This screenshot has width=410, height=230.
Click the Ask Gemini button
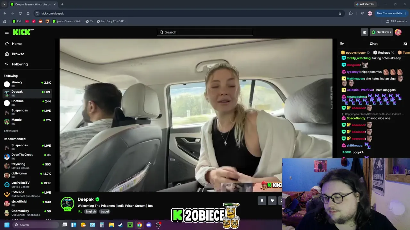pos(365,4)
